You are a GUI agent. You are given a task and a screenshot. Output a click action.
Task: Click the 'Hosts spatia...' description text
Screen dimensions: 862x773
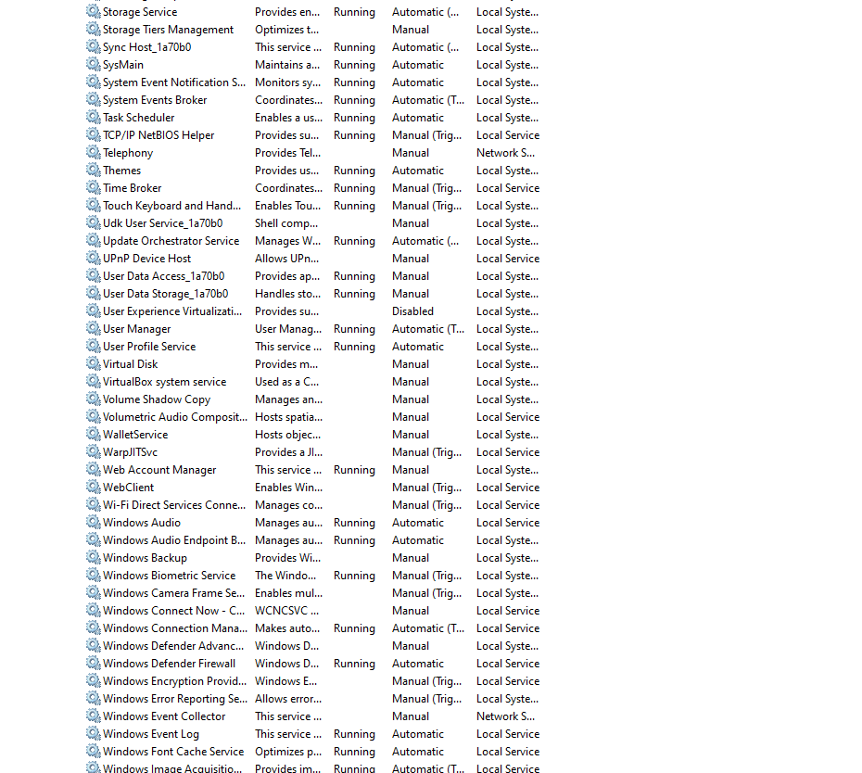click(288, 417)
